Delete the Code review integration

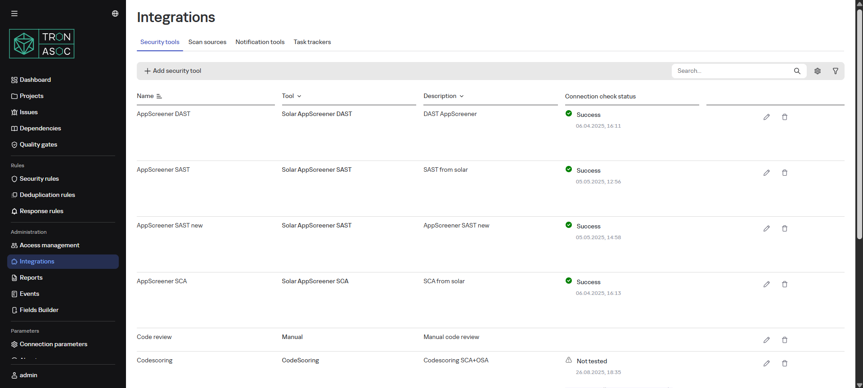coord(785,340)
